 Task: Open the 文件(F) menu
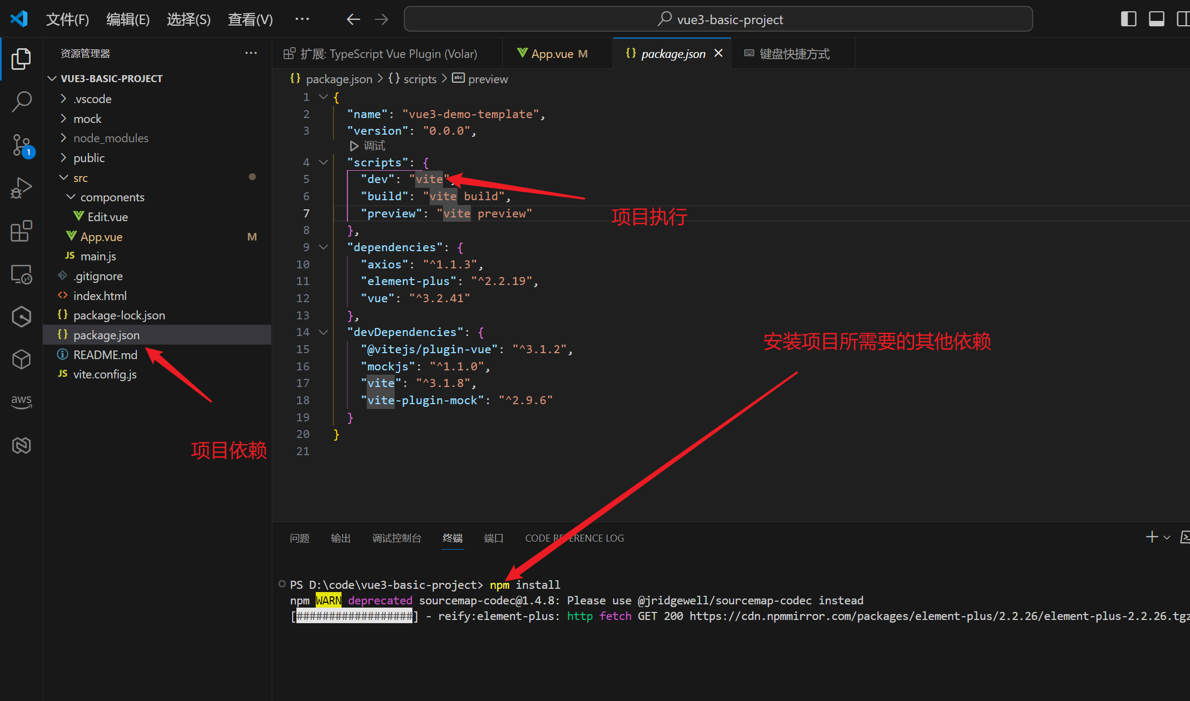pyautogui.click(x=67, y=19)
